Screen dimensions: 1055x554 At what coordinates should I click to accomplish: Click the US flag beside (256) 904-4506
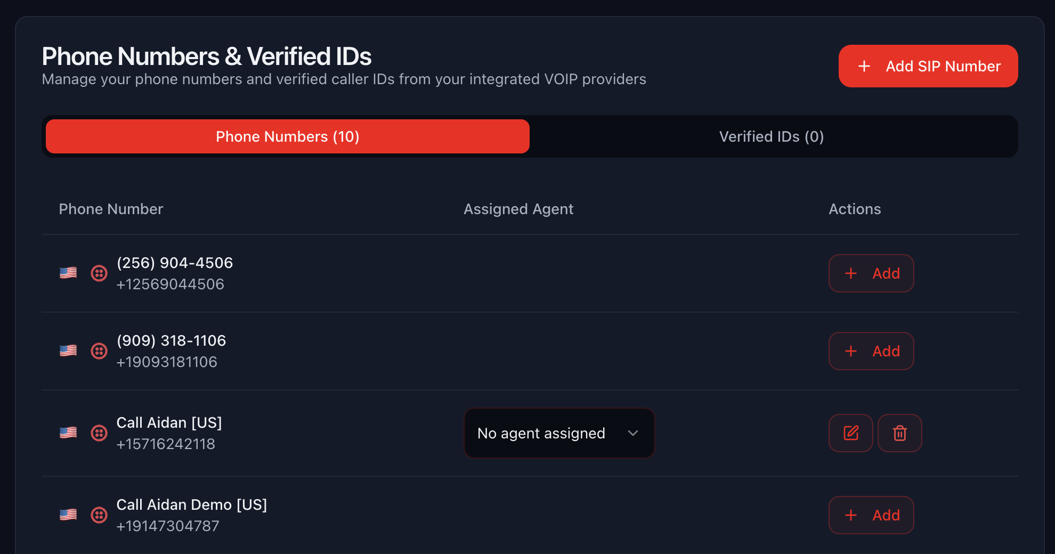(x=68, y=273)
